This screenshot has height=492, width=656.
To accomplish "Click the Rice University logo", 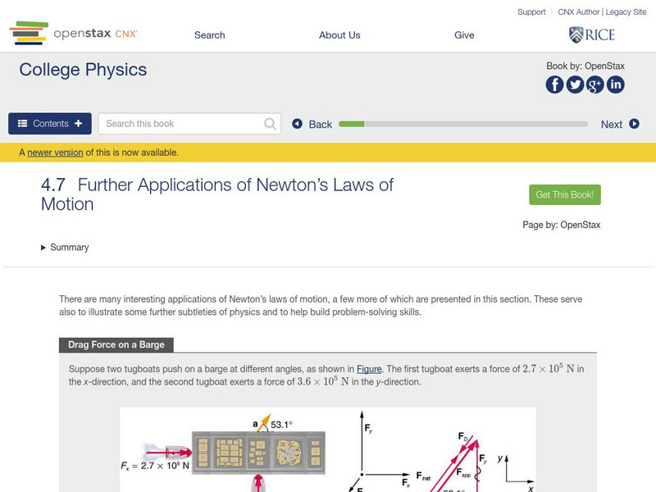I will coord(591,34).
